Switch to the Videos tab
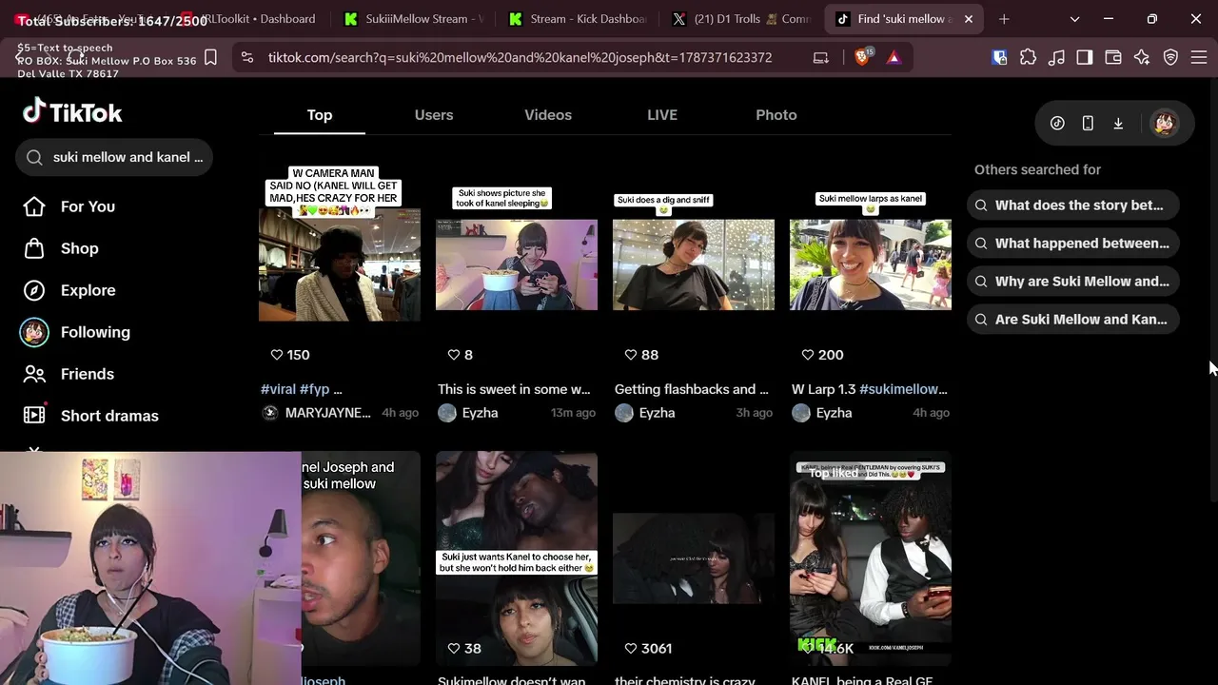This screenshot has height=685, width=1218. [548, 115]
